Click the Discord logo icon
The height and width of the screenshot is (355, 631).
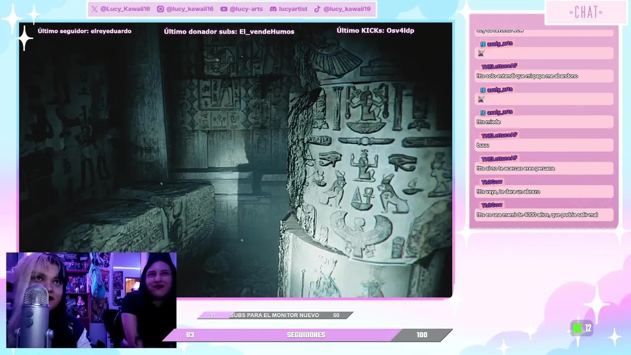pos(273,9)
